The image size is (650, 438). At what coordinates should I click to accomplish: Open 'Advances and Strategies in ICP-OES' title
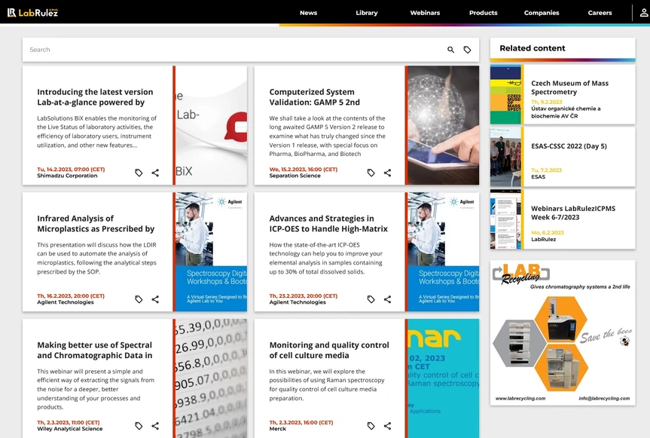tap(328, 224)
